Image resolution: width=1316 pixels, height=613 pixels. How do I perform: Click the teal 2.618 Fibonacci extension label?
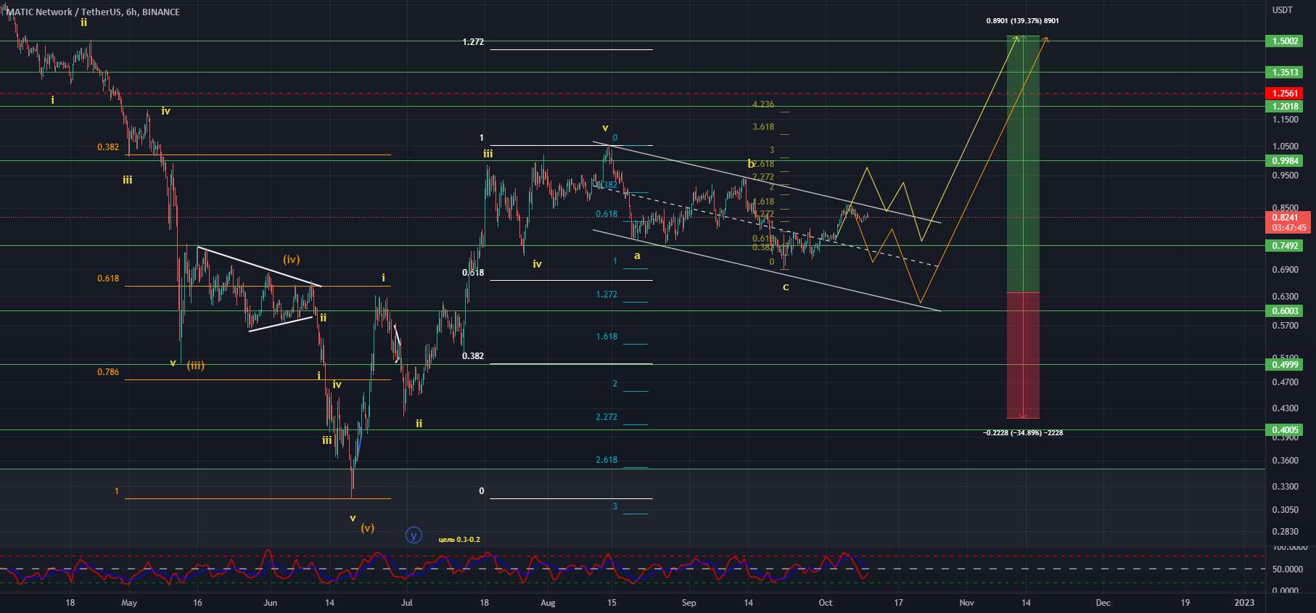coord(606,460)
